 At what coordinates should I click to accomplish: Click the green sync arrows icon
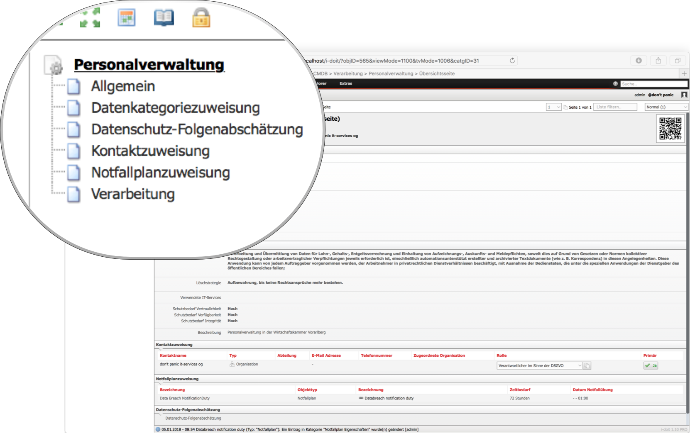(x=89, y=17)
